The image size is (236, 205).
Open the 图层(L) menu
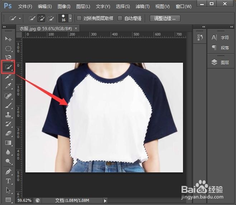83,6
